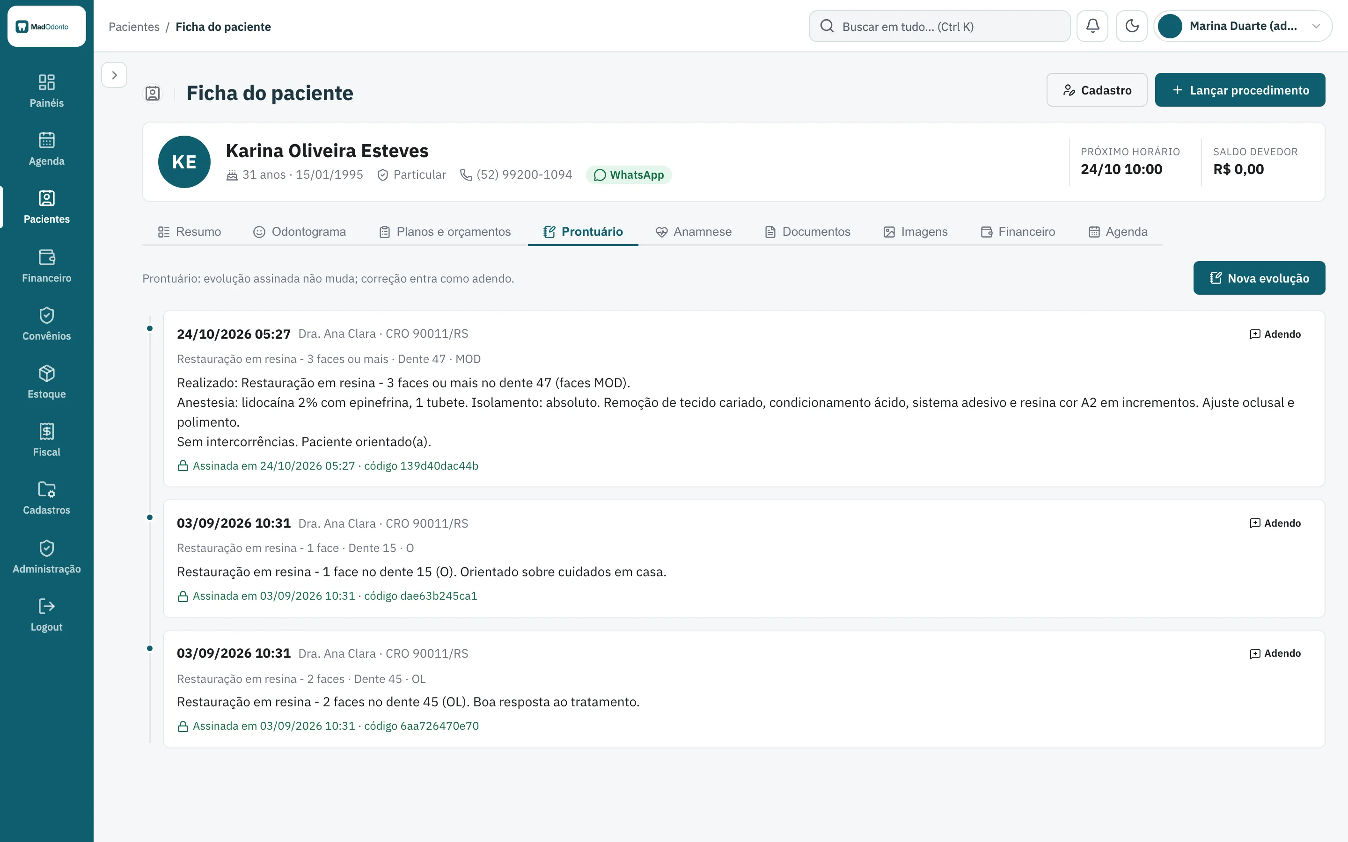Screen dimensions: 1348x842
Task: Add Adendo to the Dente 15 entry
Action: [1275, 523]
